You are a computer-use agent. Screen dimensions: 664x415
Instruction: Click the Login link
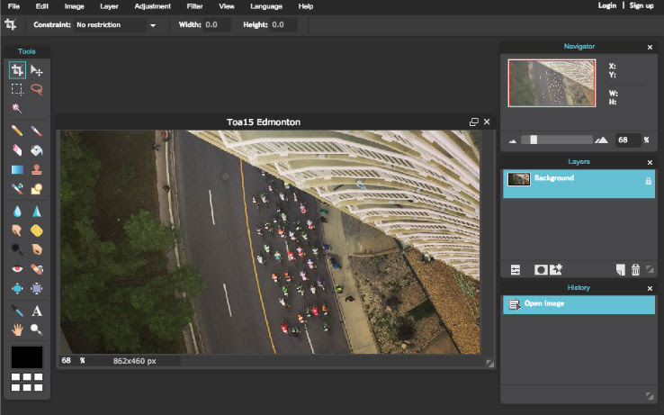[606, 5]
